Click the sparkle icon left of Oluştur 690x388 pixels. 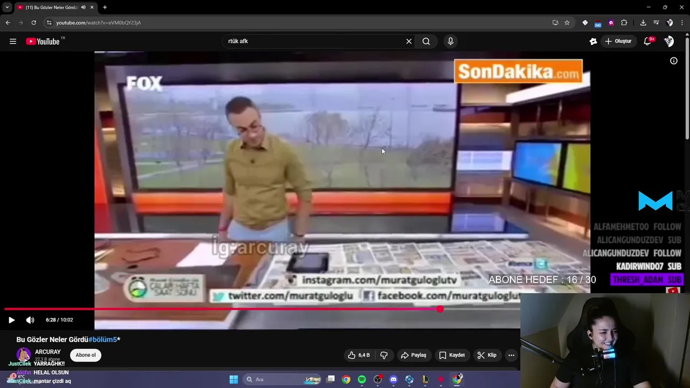(594, 41)
